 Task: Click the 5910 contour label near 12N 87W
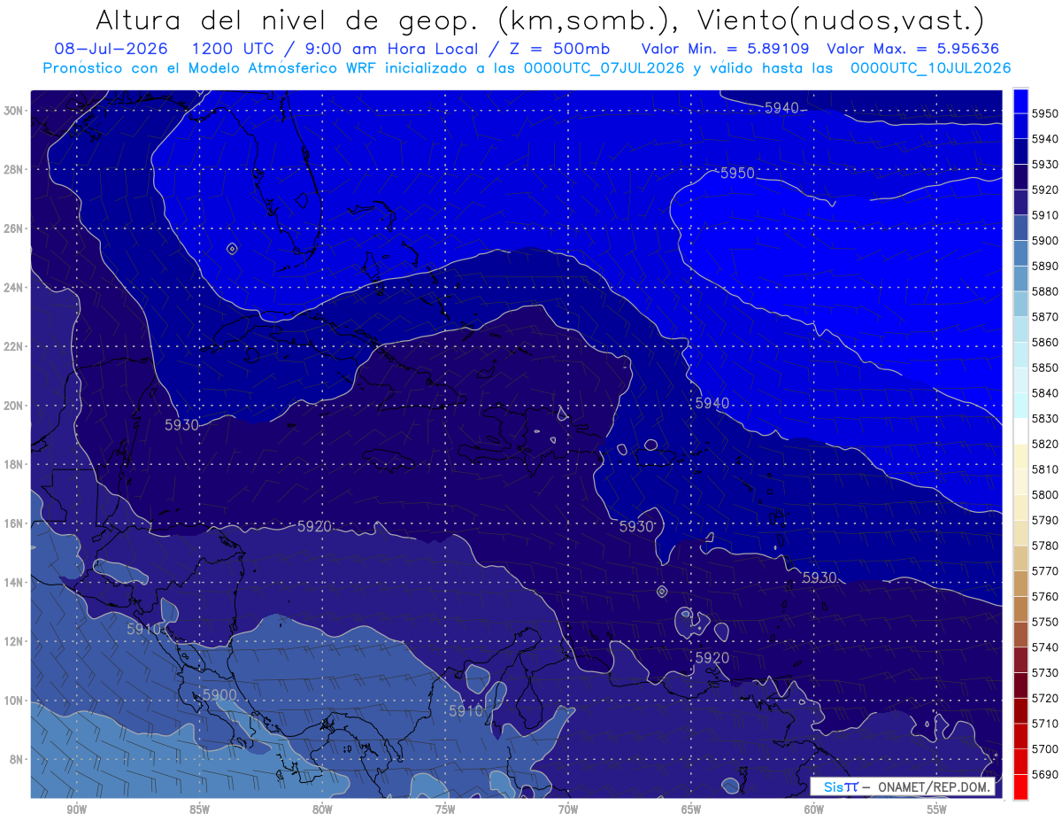(x=143, y=629)
